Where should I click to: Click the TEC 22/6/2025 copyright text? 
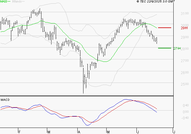(x=156, y=1)
